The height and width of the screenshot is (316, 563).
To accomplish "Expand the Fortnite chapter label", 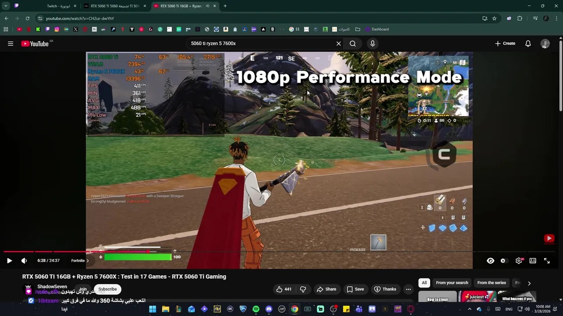I will click(x=80, y=261).
